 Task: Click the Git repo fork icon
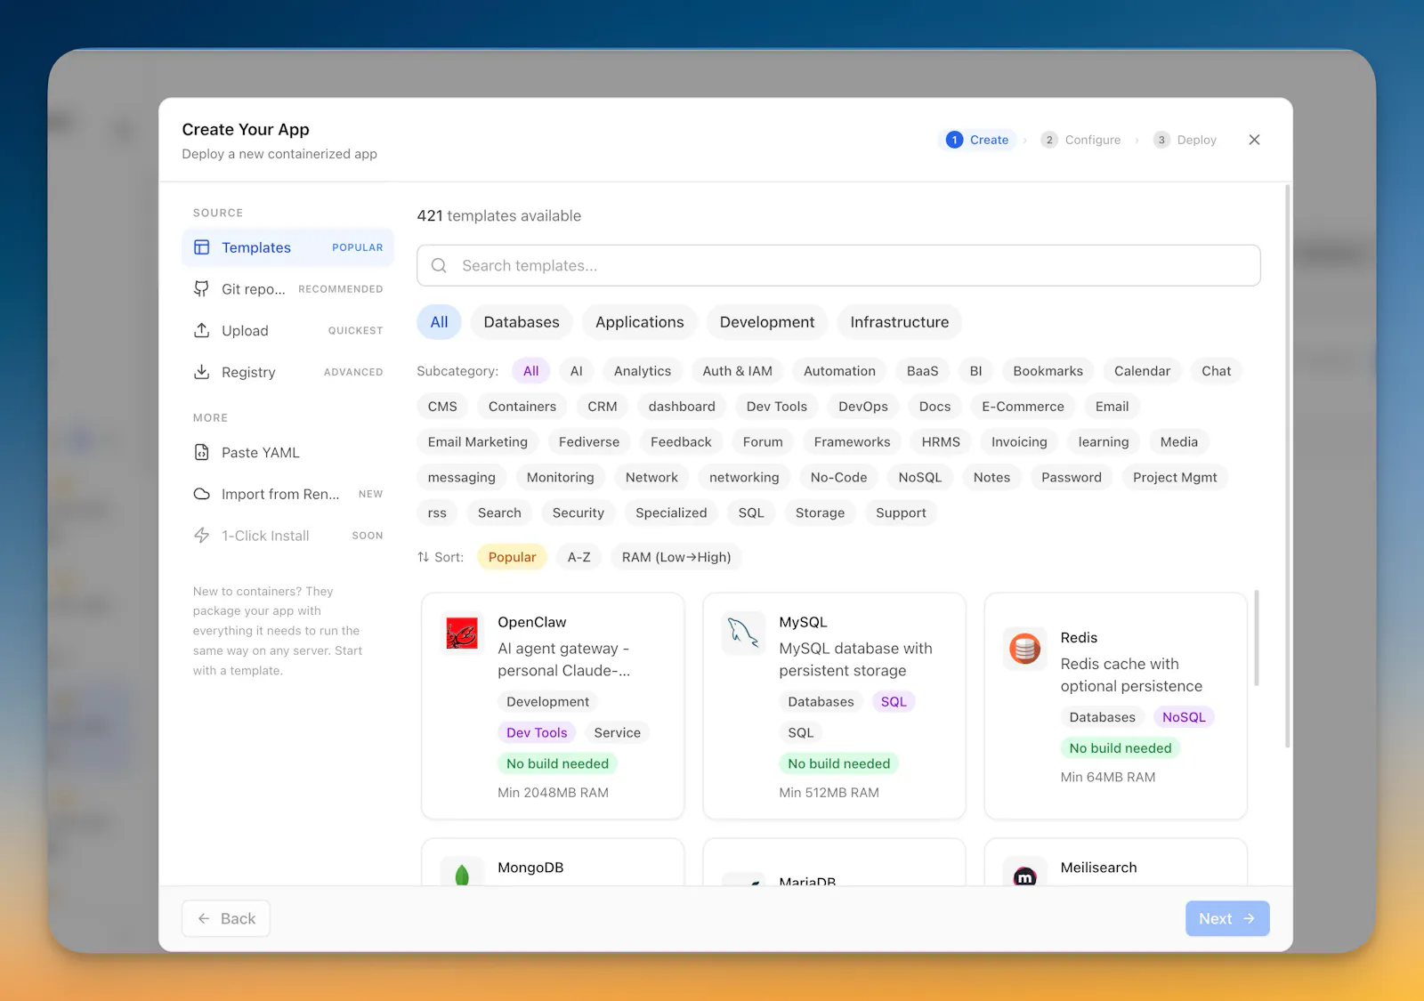coord(202,289)
